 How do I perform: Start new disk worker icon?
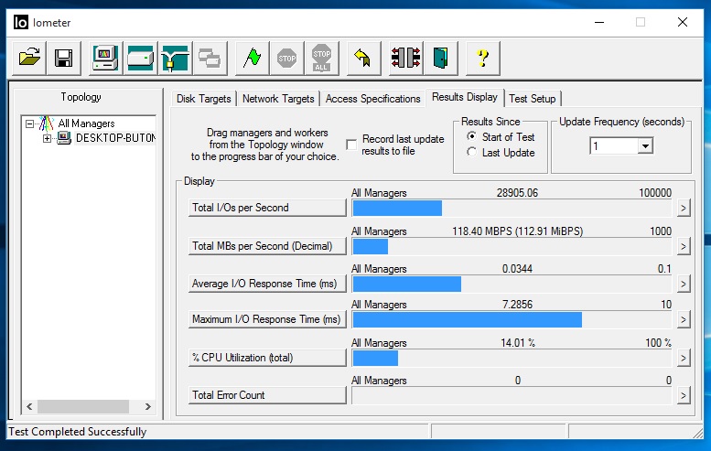click(140, 58)
